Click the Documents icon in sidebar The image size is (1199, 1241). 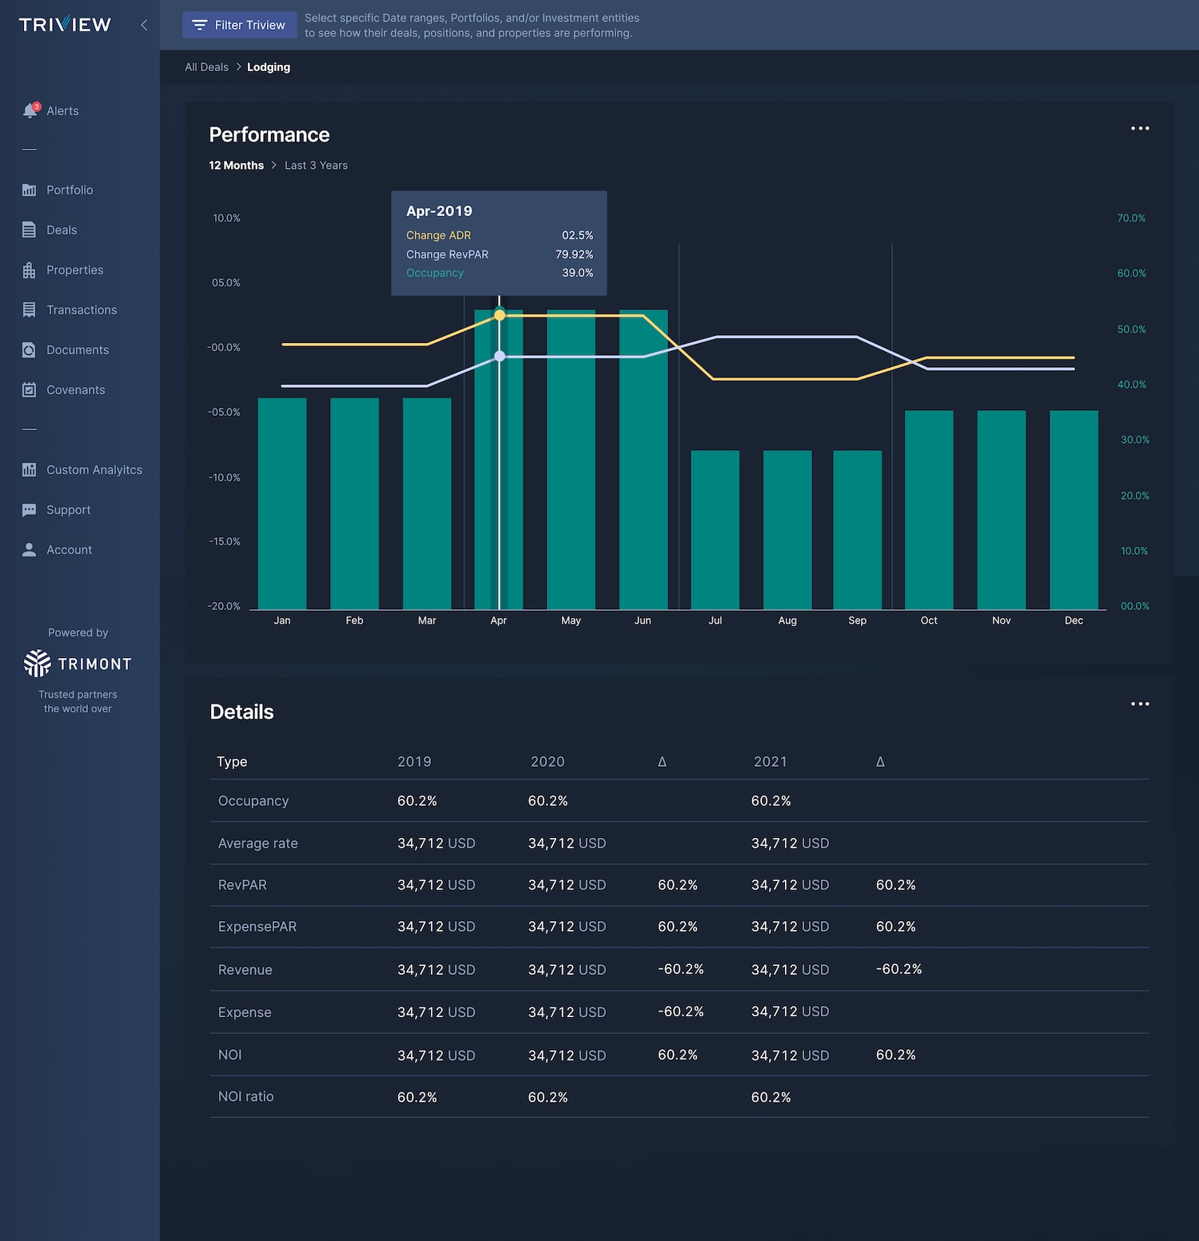click(29, 349)
